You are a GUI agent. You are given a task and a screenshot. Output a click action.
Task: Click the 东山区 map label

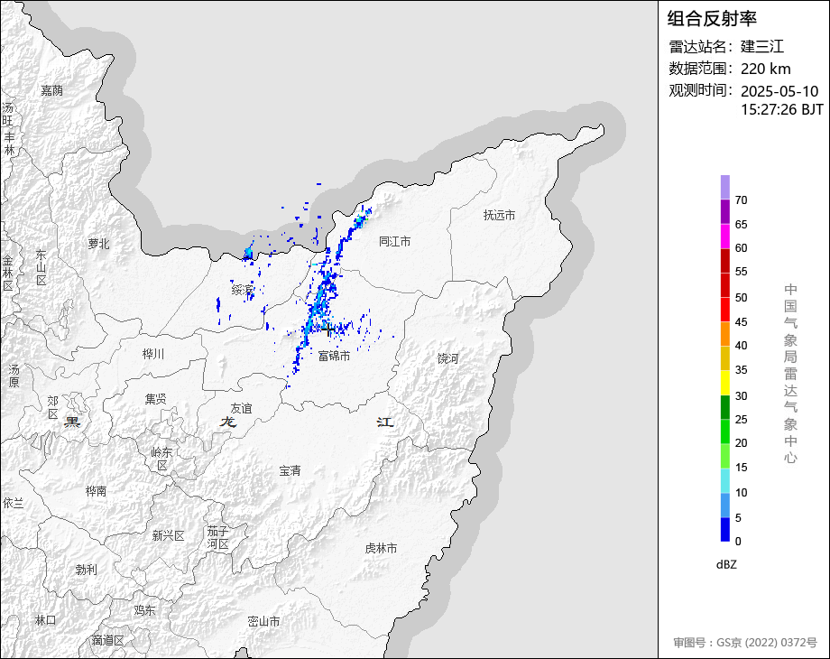[41, 267]
